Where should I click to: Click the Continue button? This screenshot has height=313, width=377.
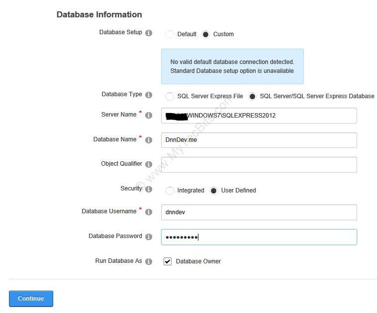(x=31, y=299)
